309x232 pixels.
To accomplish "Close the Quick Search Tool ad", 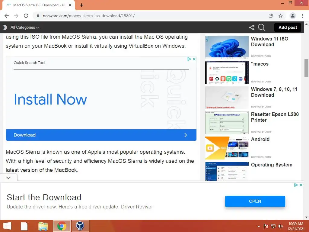I will pos(194,59).
